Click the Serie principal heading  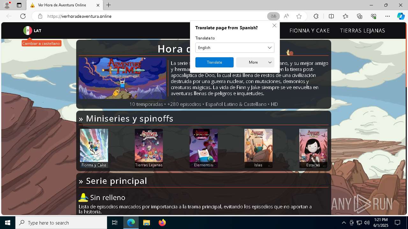point(113,181)
